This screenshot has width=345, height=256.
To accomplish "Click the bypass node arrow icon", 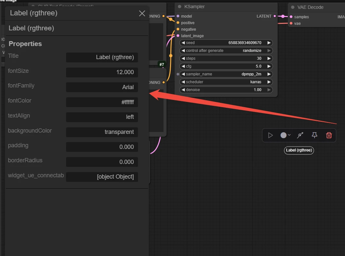I will tap(300, 135).
